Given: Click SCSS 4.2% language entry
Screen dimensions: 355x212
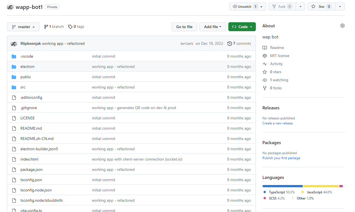Looking at the screenshot, I should (274, 198).
